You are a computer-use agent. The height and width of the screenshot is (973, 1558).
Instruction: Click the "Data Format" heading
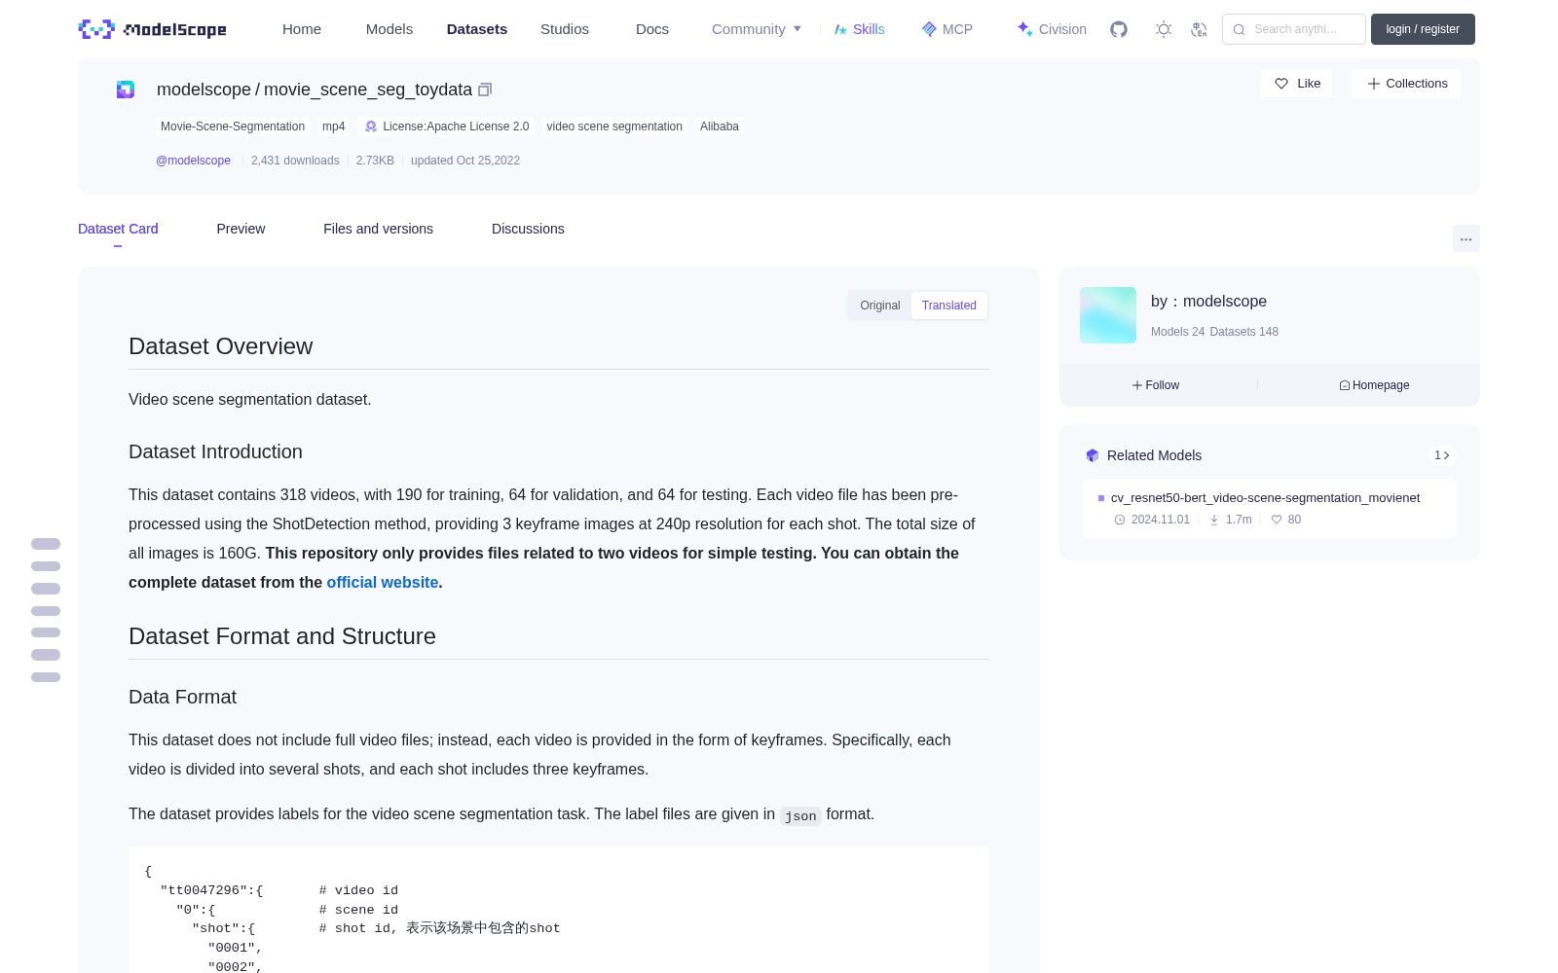click(182, 697)
